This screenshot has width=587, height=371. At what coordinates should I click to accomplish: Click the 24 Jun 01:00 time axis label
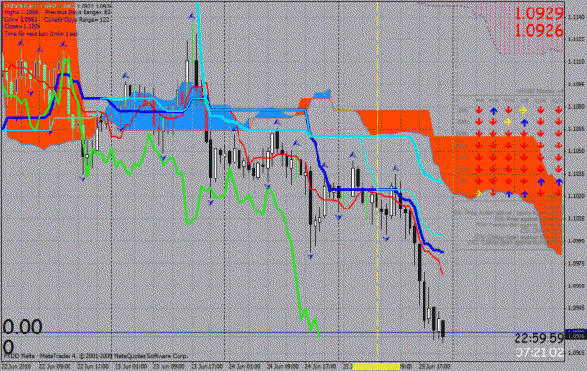tap(244, 366)
